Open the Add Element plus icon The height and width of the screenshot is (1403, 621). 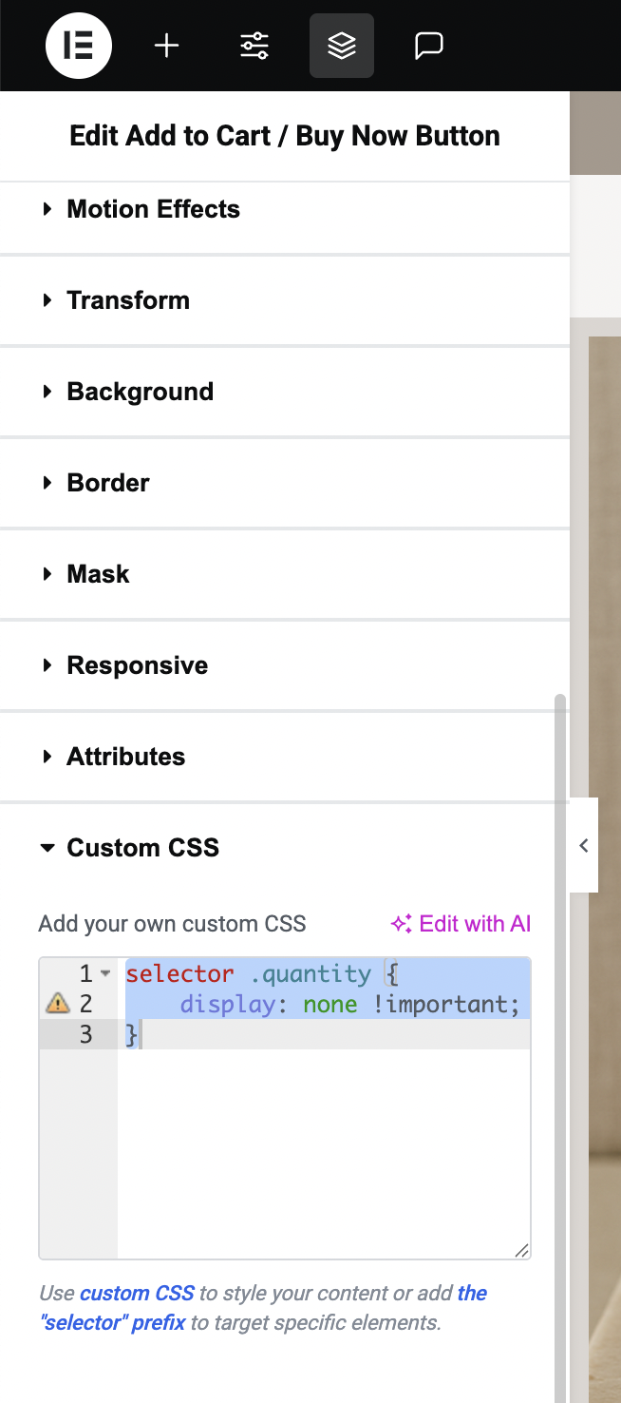click(x=166, y=46)
